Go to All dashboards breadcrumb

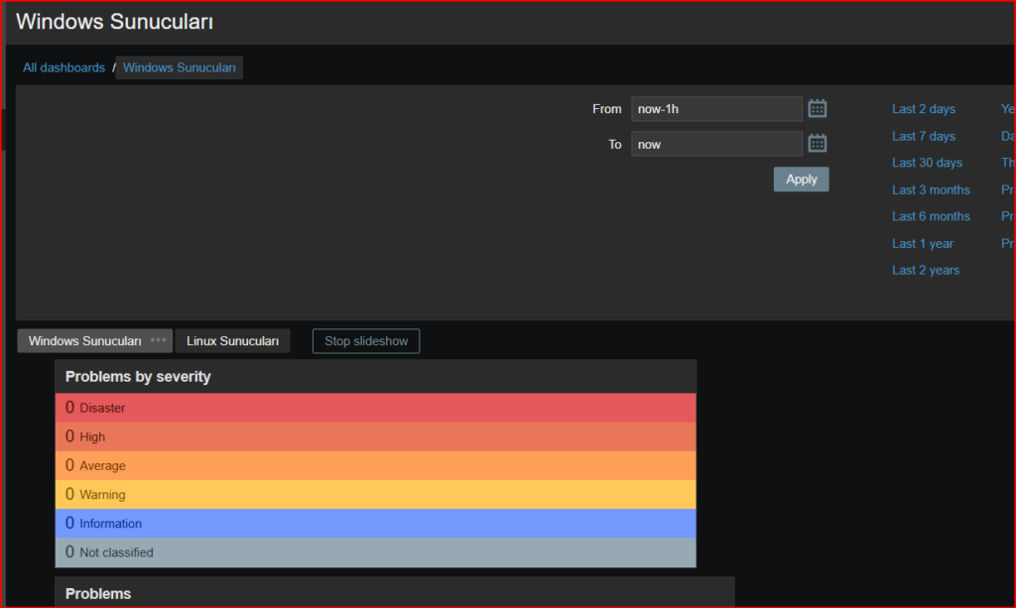coord(63,67)
